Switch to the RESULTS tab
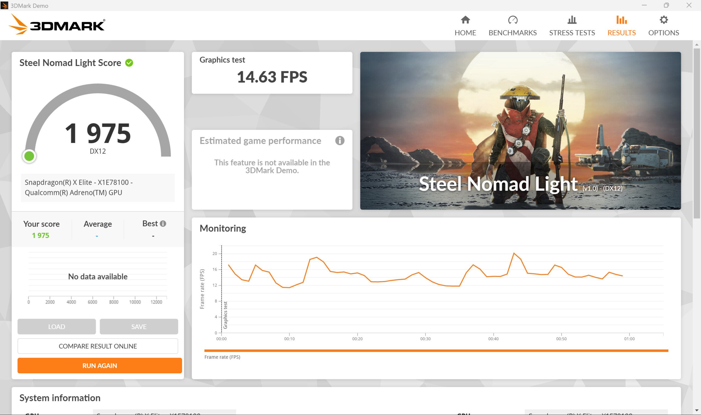 (x=621, y=33)
